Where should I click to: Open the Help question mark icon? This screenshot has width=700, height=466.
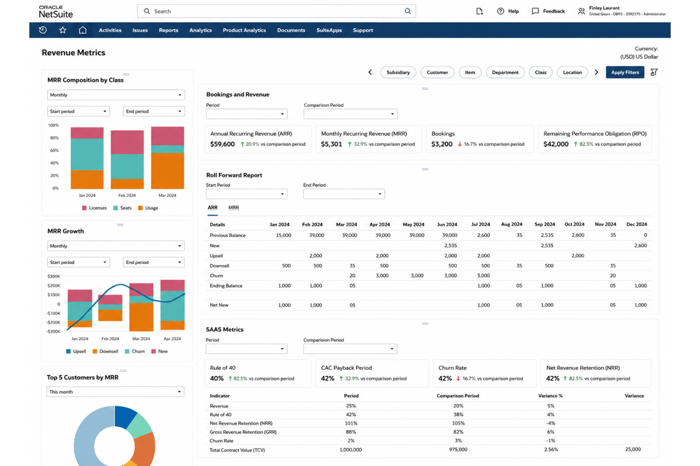[x=500, y=11]
